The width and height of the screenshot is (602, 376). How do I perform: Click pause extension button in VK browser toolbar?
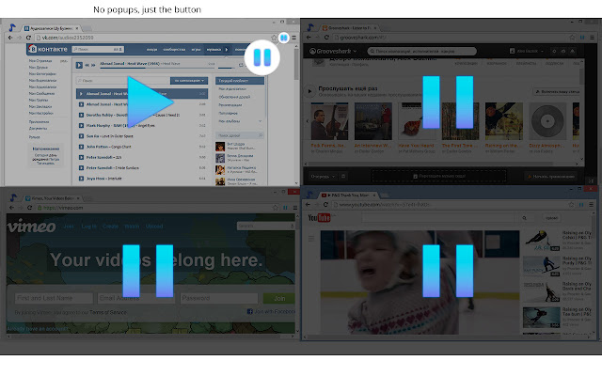[x=284, y=38]
